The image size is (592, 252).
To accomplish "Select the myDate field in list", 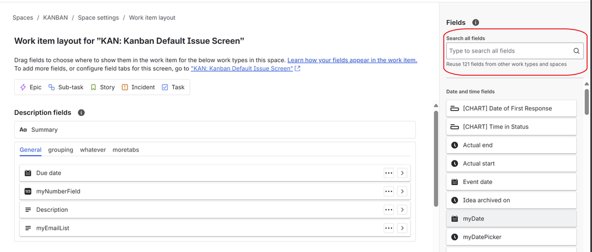I will point(511,219).
